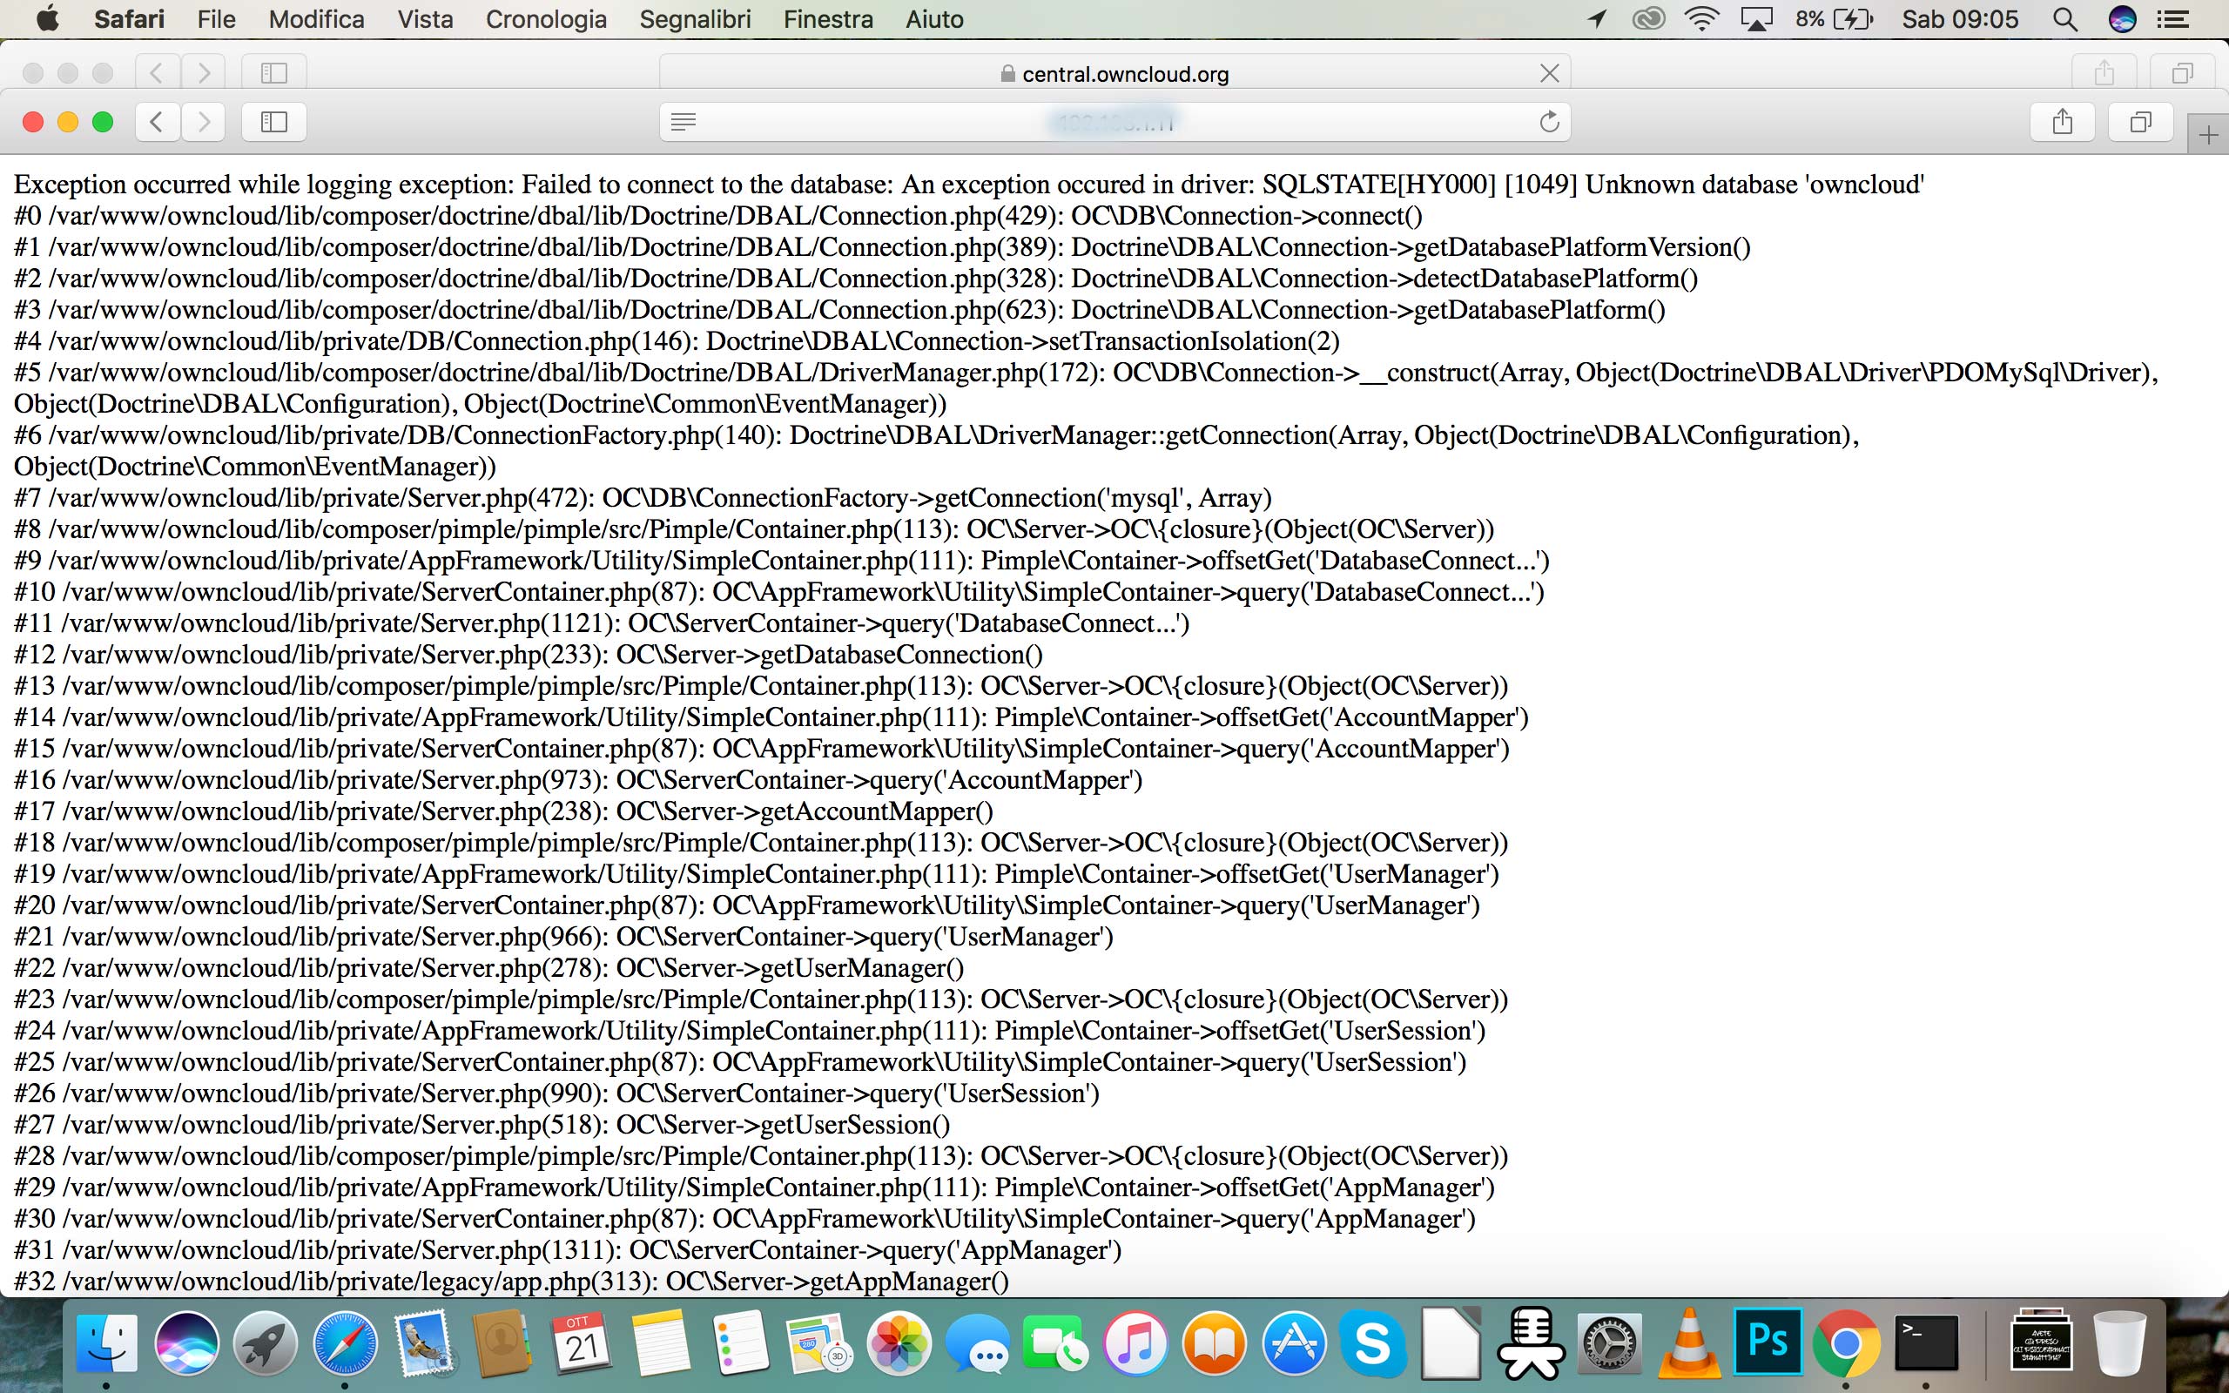Add a new tab with plus button
The height and width of the screenshot is (1393, 2229).
pos(2208,136)
